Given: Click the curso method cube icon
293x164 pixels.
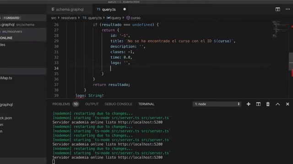Looking at the screenshot, I should [x=128, y=18].
